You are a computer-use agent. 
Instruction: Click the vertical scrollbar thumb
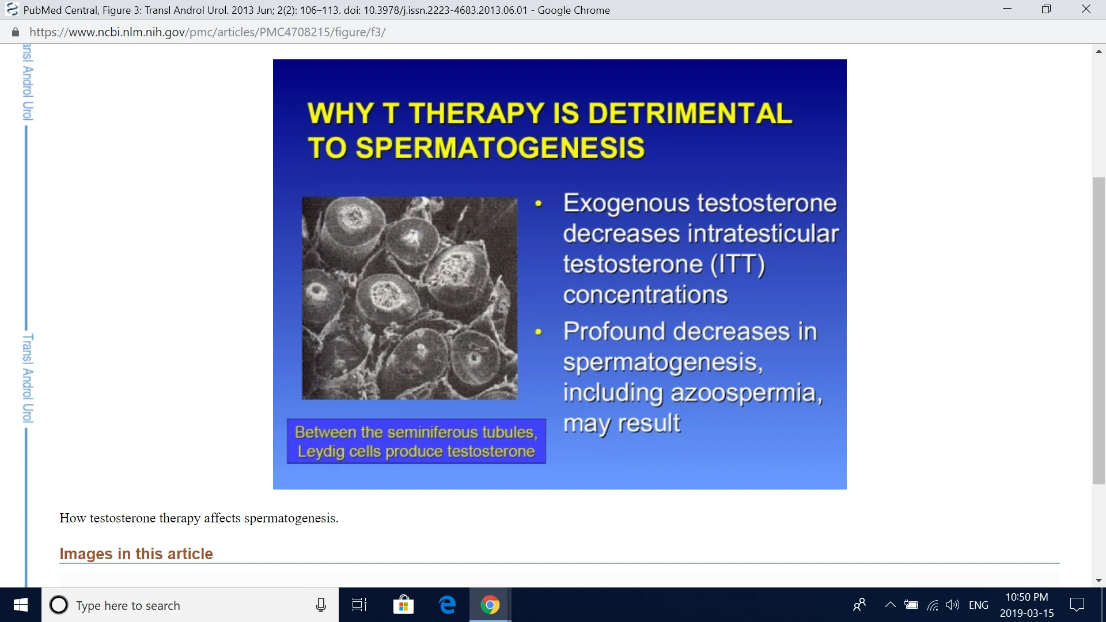point(1099,331)
